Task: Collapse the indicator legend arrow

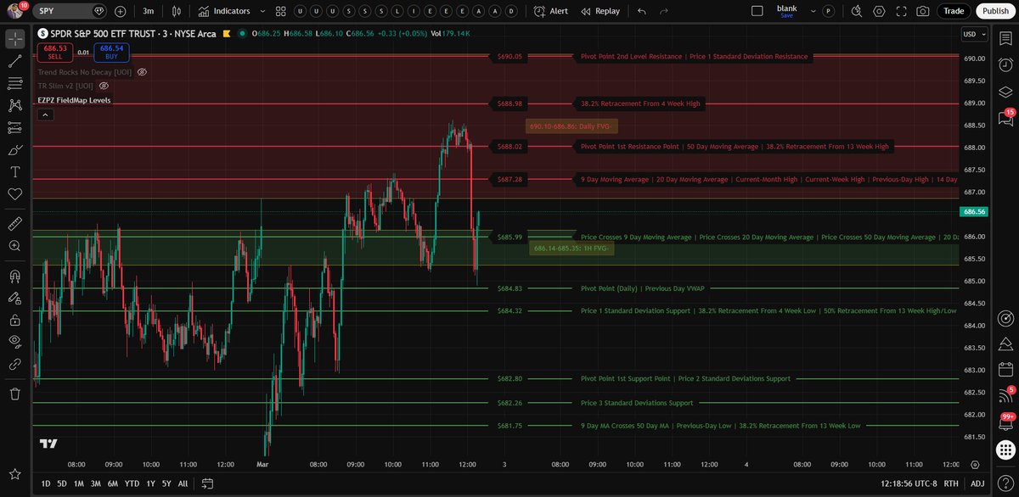Action: click(x=46, y=114)
